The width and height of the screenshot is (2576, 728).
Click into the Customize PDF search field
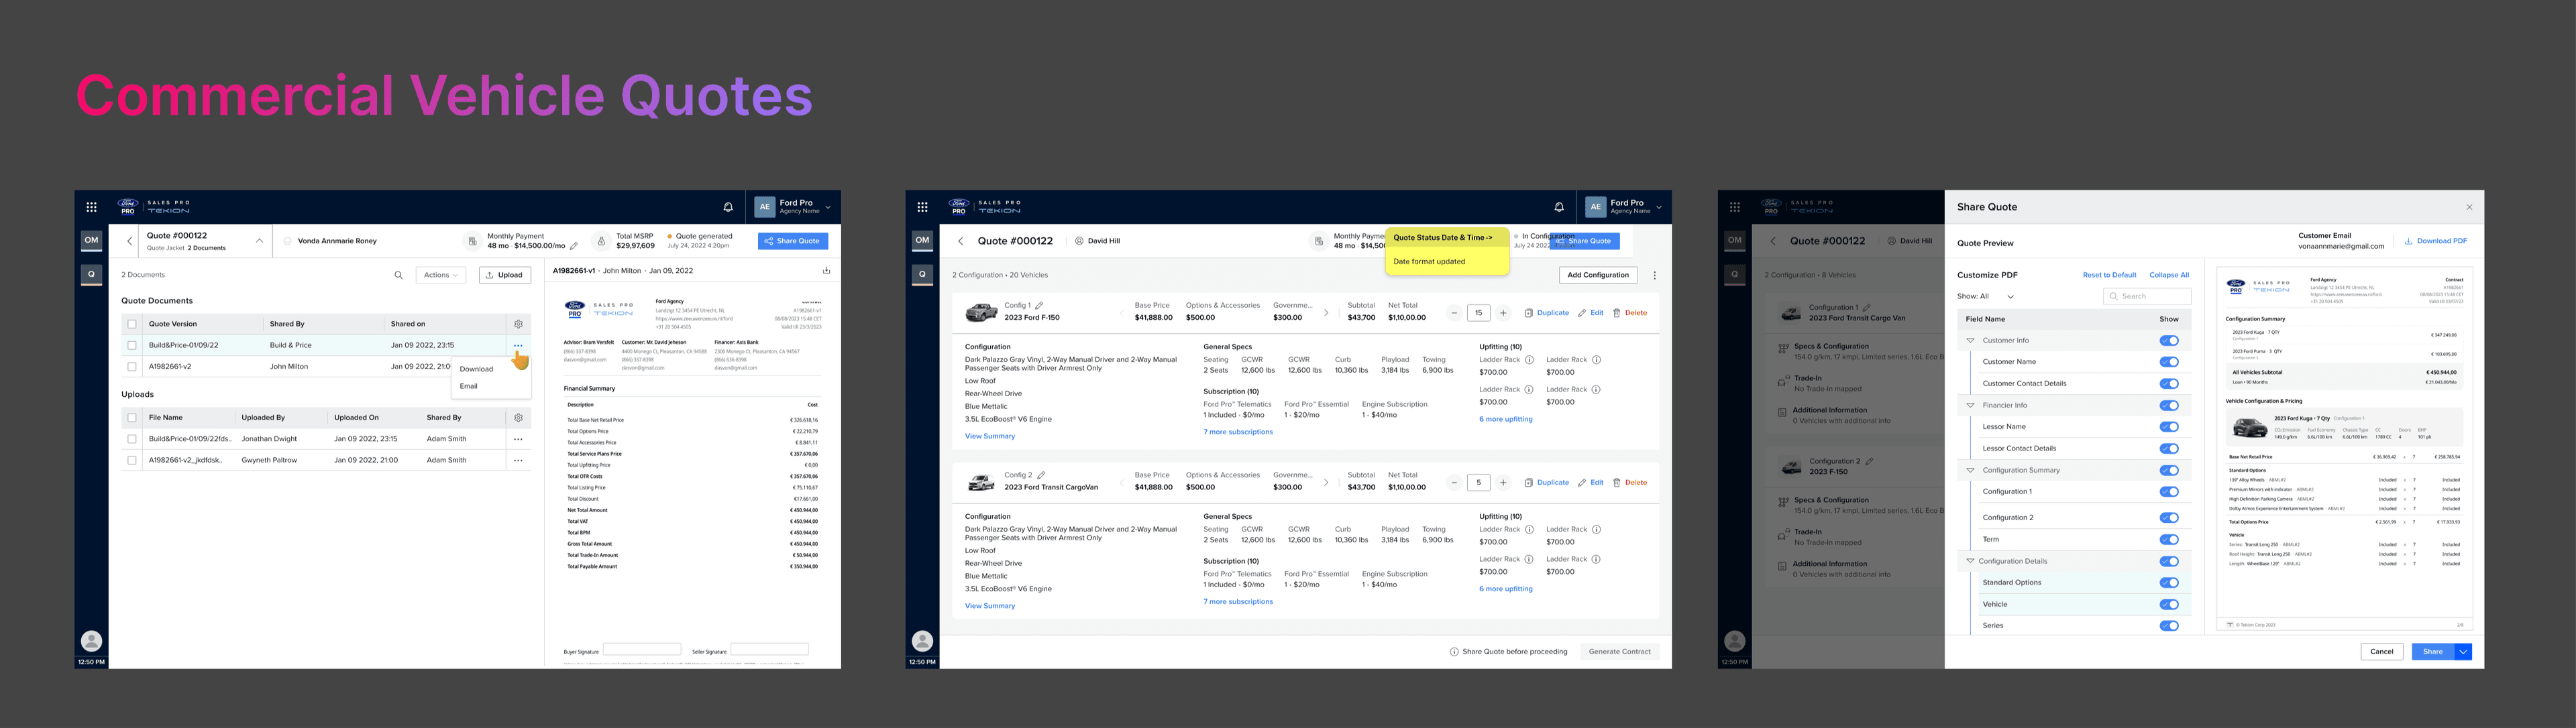pyautogui.click(x=2147, y=296)
